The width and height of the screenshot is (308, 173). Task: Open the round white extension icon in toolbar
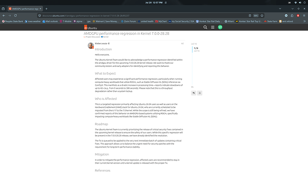click(286, 16)
